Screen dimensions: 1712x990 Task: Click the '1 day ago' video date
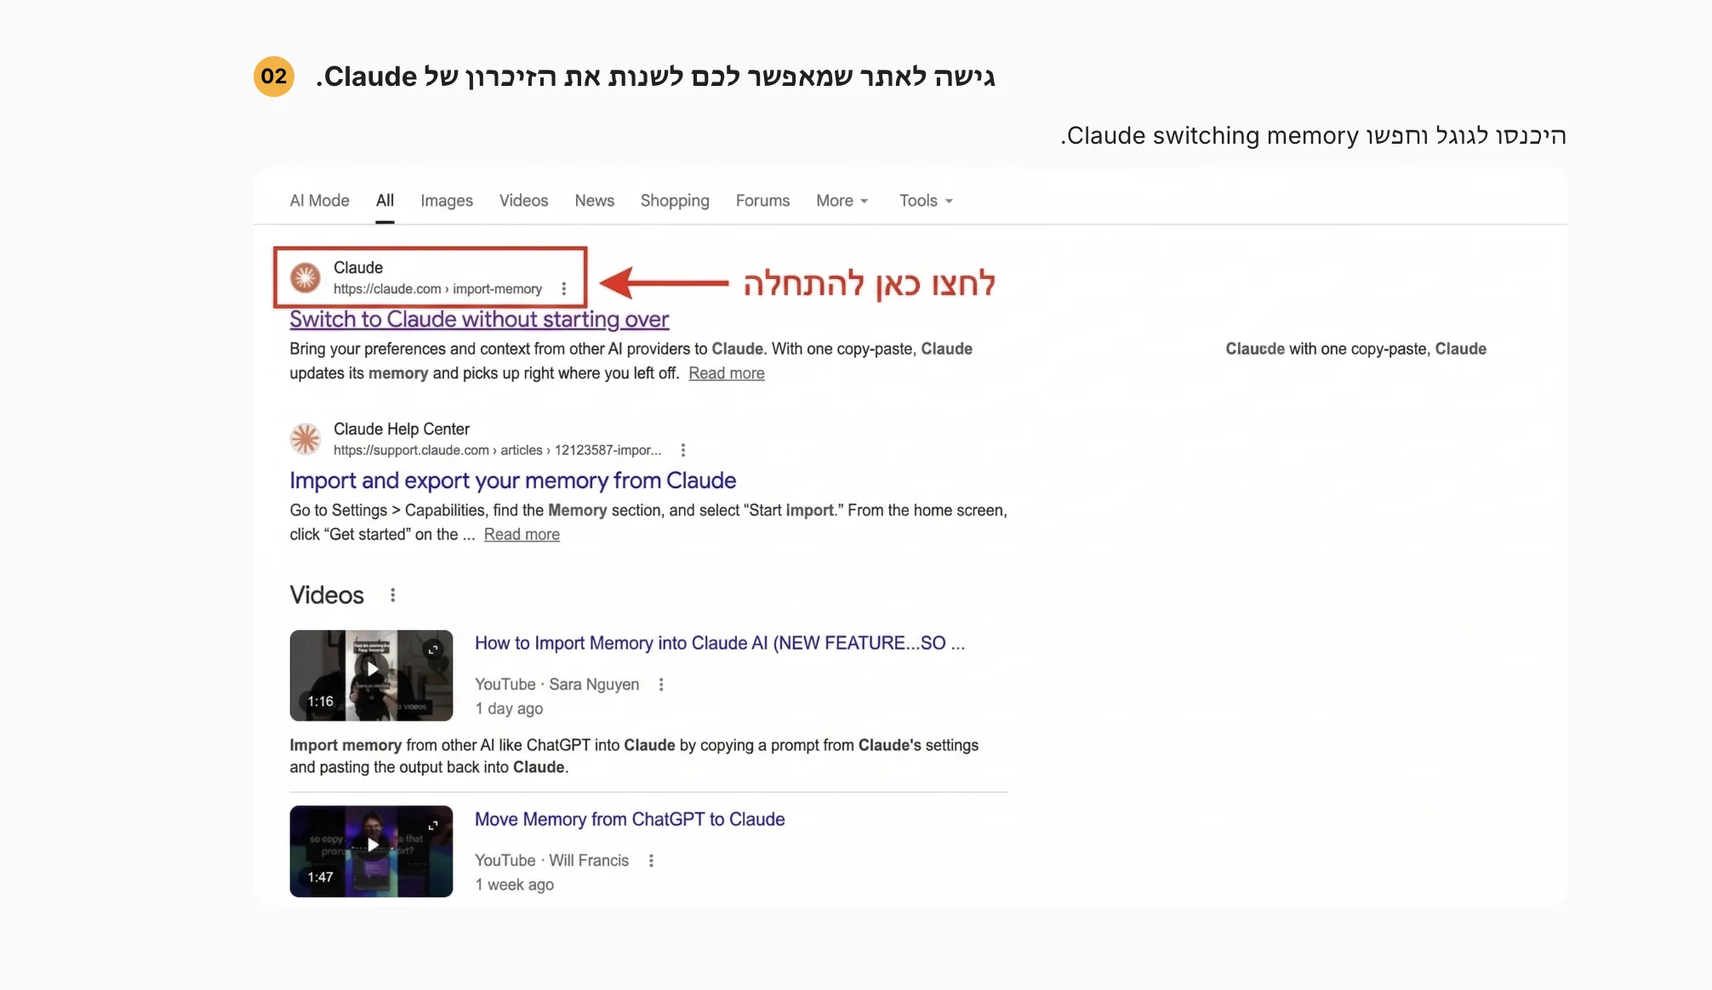509,708
